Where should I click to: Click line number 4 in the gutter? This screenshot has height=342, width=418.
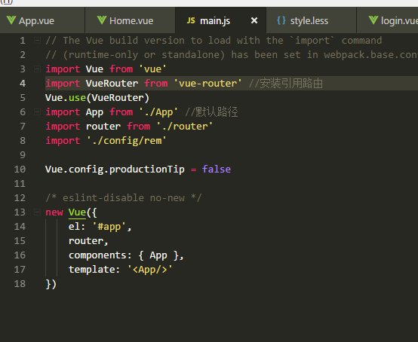coord(23,84)
